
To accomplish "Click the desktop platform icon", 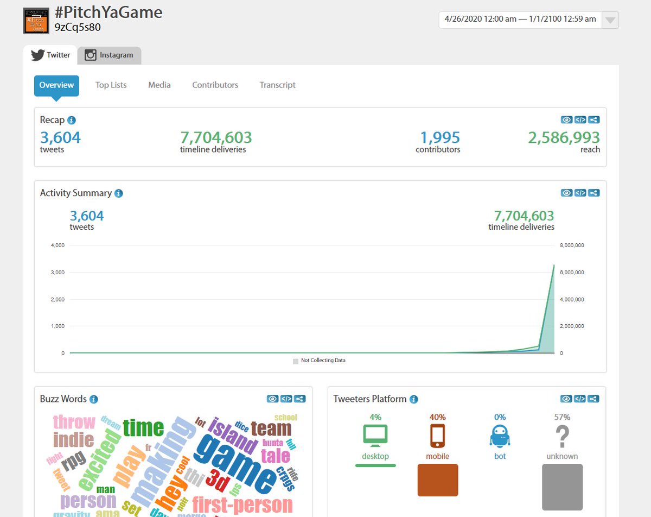I will coord(375,433).
